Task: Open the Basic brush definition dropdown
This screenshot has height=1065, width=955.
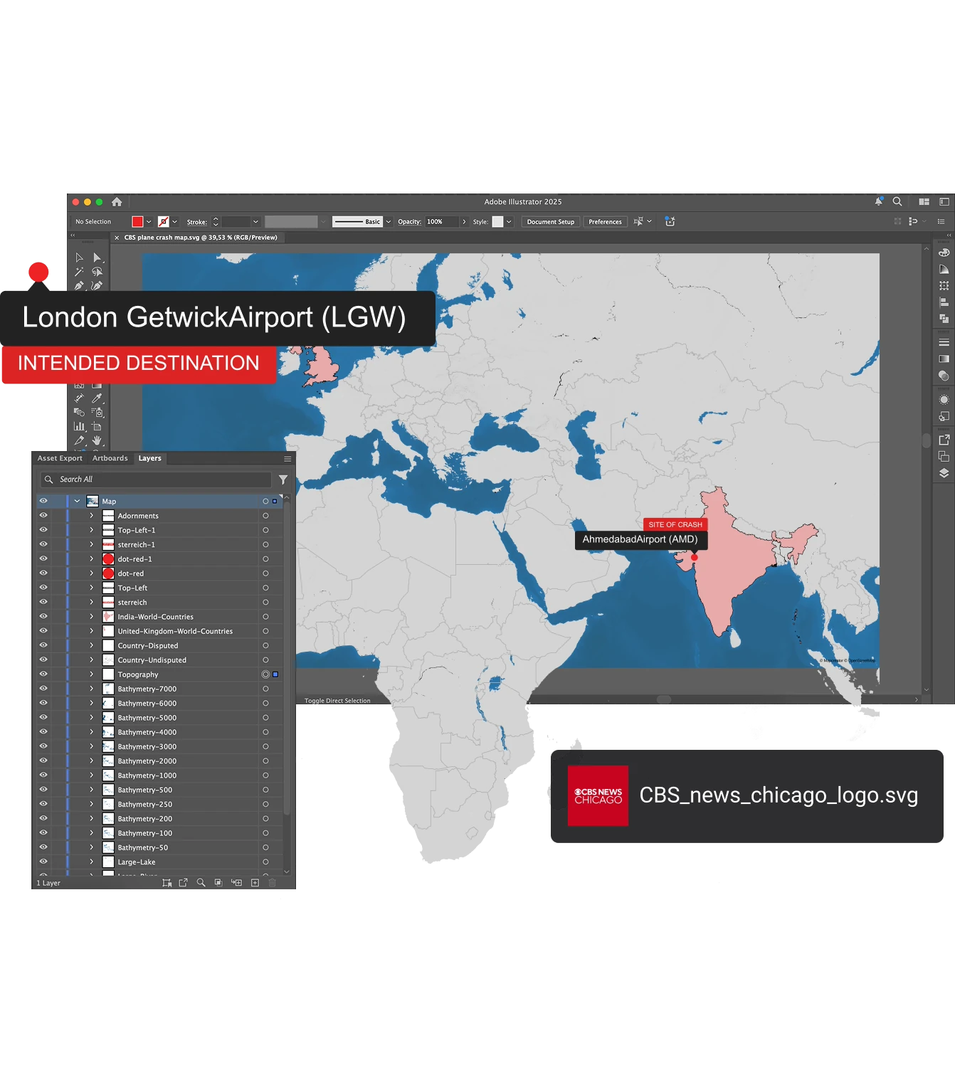Action: (x=389, y=222)
